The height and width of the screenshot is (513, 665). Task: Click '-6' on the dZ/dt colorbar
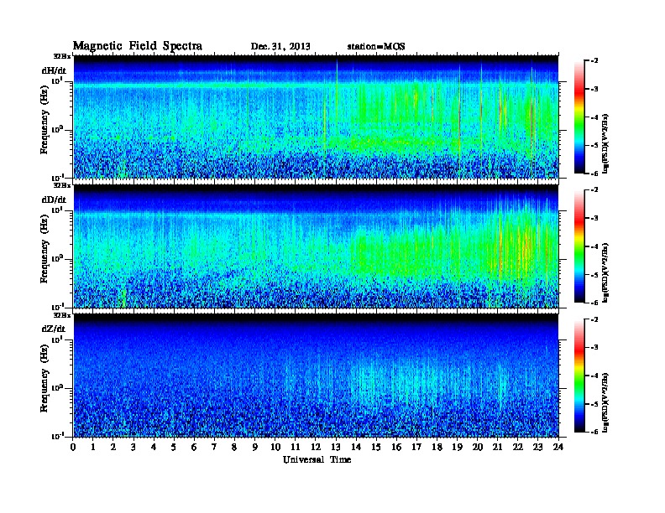click(594, 432)
